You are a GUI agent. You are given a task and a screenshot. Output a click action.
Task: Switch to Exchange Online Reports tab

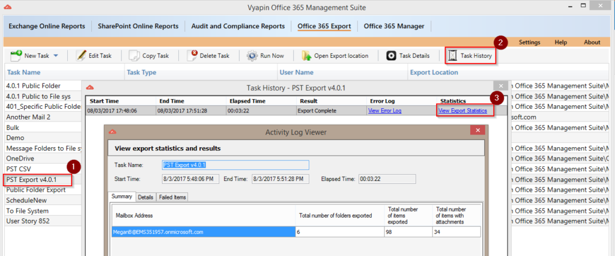[48, 26]
